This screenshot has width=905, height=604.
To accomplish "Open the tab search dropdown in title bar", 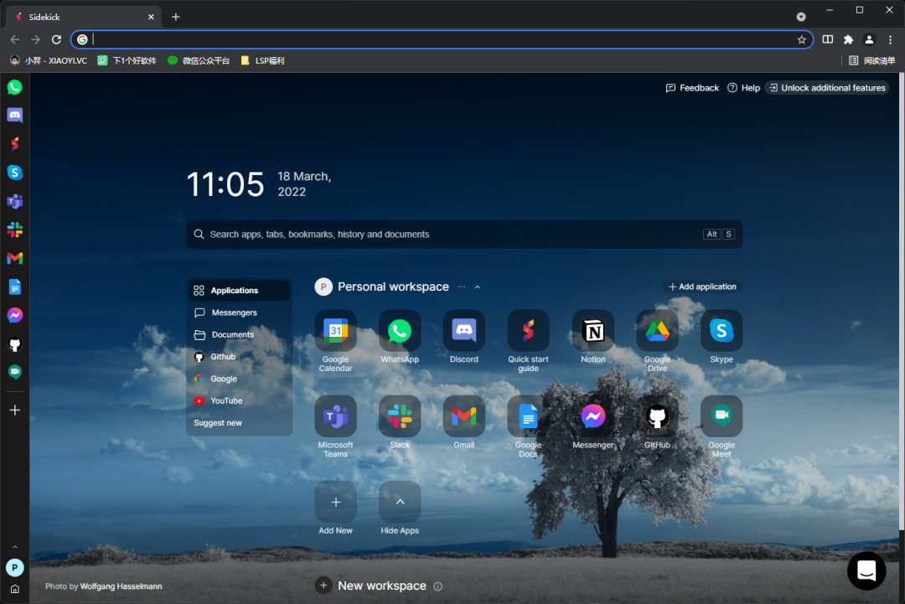I will [800, 17].
